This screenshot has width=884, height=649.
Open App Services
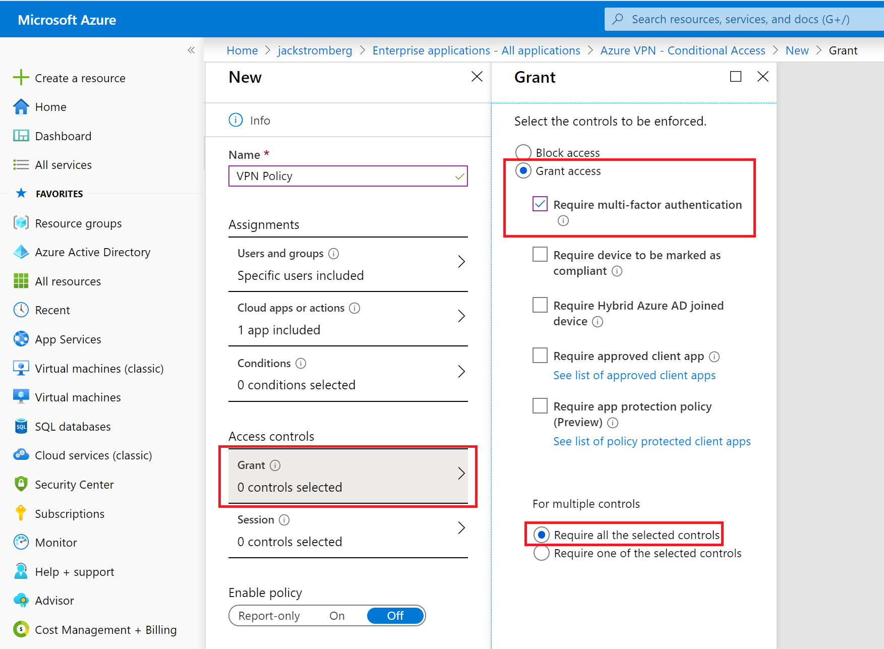68,339
